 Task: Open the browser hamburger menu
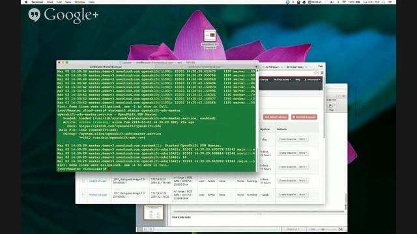pyautogui.click(x=322, y=73)
